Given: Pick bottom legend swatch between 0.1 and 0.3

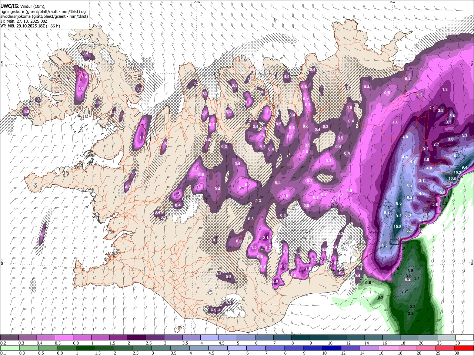Looking at the screenshot, I should [9, 348].
